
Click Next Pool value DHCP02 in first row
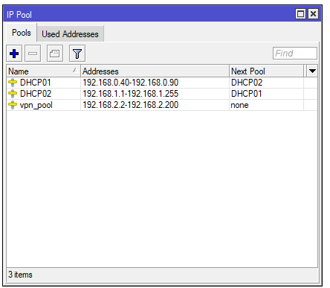tap(247, 83)
